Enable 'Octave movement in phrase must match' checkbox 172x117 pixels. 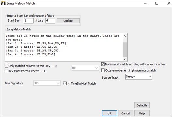[103, 70]
